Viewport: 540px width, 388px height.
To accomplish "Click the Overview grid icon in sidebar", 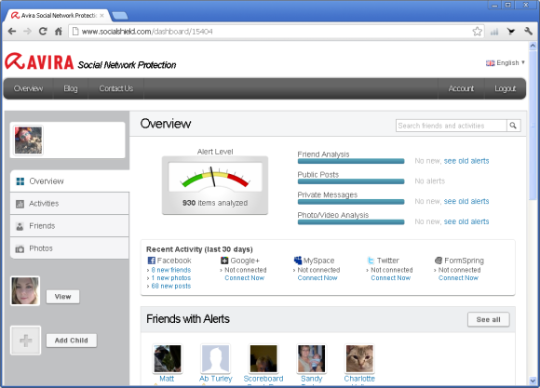I will click(x=20, y=181).
